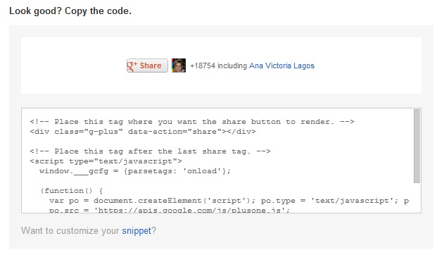
Task: Click the small badge on the profile photo
Action: pyautogui.click(x=183, y=70)
